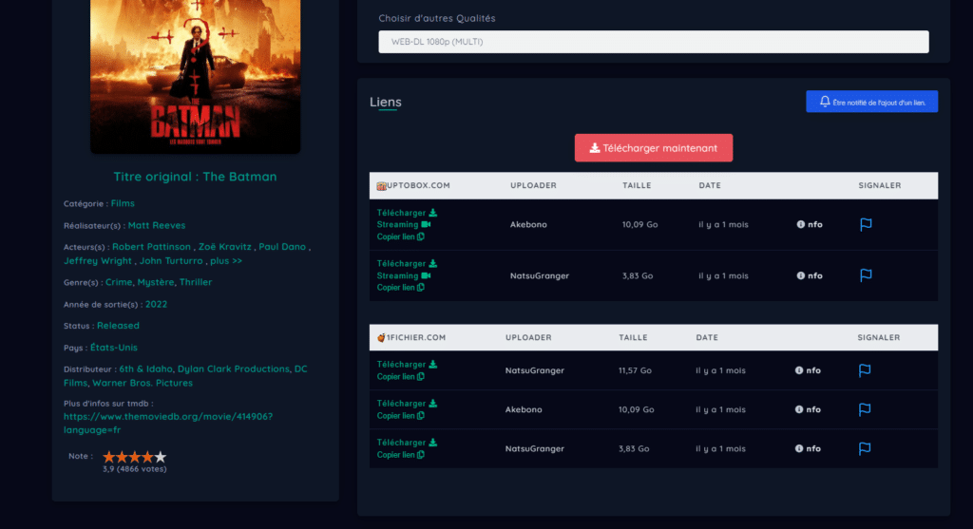Open distributor Warner Bros. Pictures link
This screenshot has width=973, height=529.
coord(143,384)
